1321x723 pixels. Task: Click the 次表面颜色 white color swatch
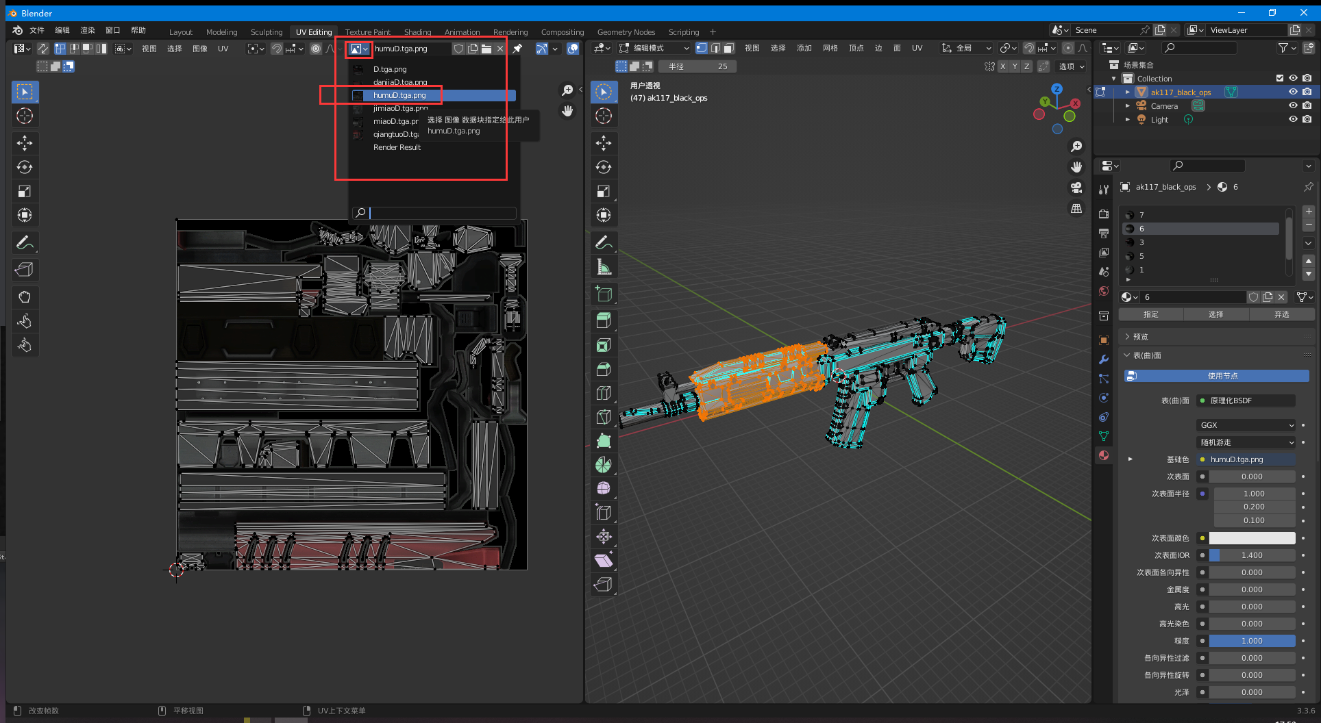(x=1252, y=538)
